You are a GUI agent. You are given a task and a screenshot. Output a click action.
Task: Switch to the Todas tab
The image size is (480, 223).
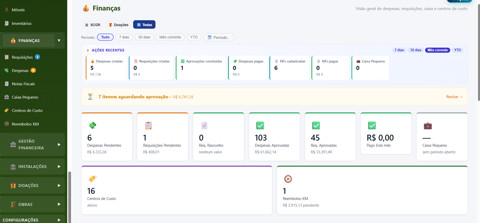coord(144,25)
